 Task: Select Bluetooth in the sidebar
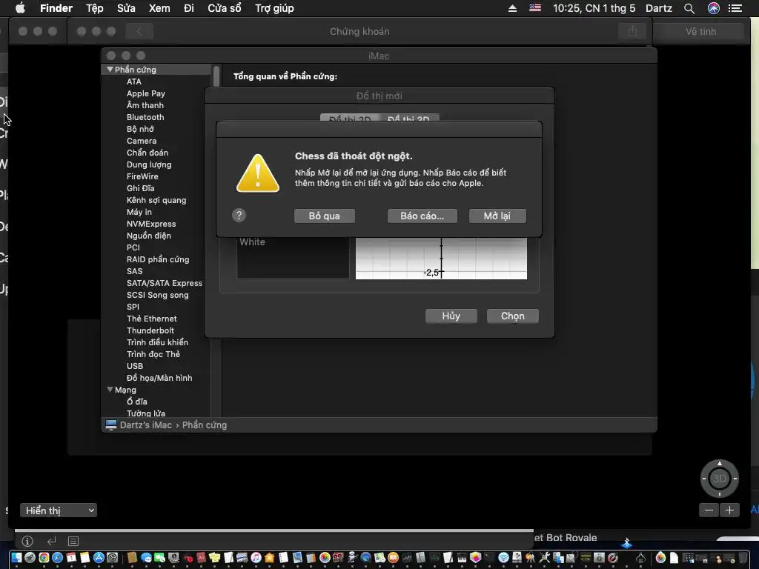tap(145, 117)
